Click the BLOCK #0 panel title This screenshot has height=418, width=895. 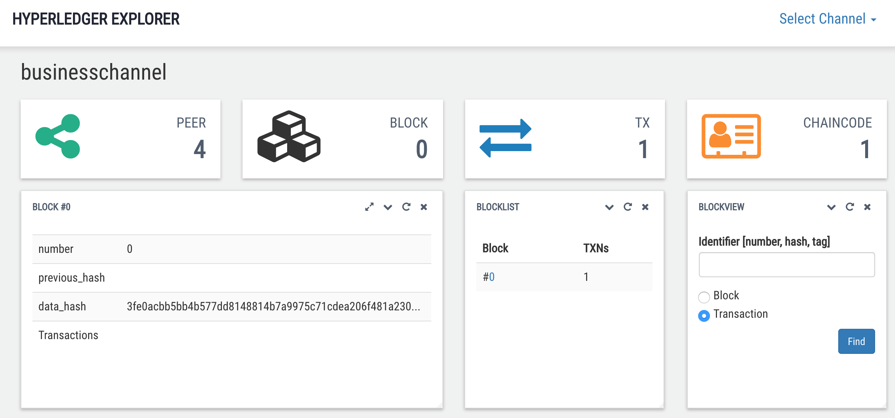[51, 207]
